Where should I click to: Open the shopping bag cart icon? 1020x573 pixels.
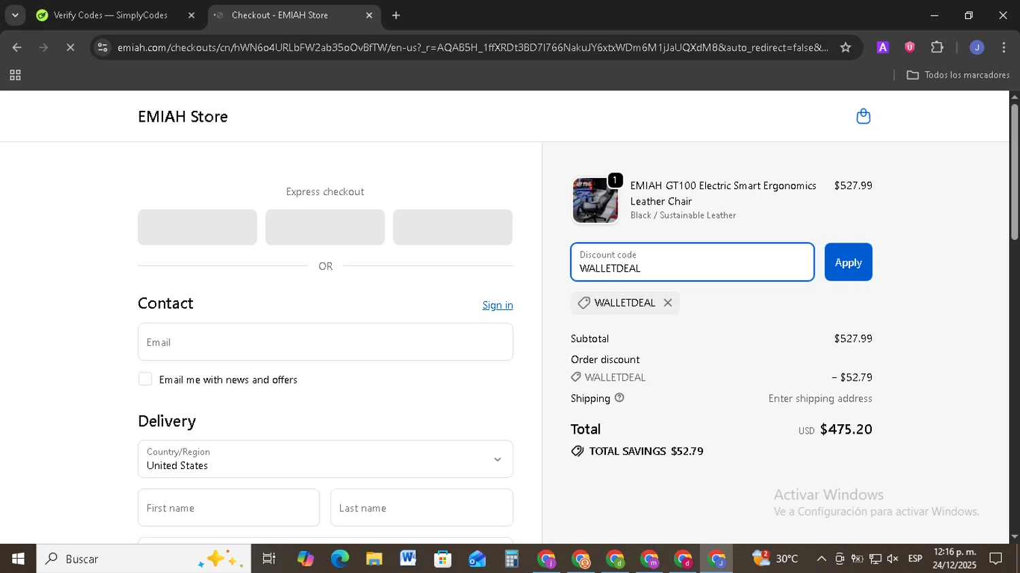point(863,116)
